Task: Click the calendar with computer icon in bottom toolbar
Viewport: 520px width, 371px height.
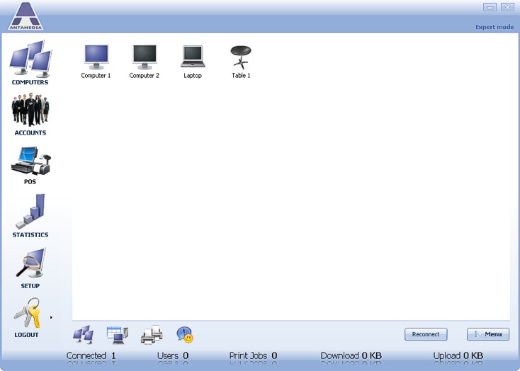Action: 118,335
